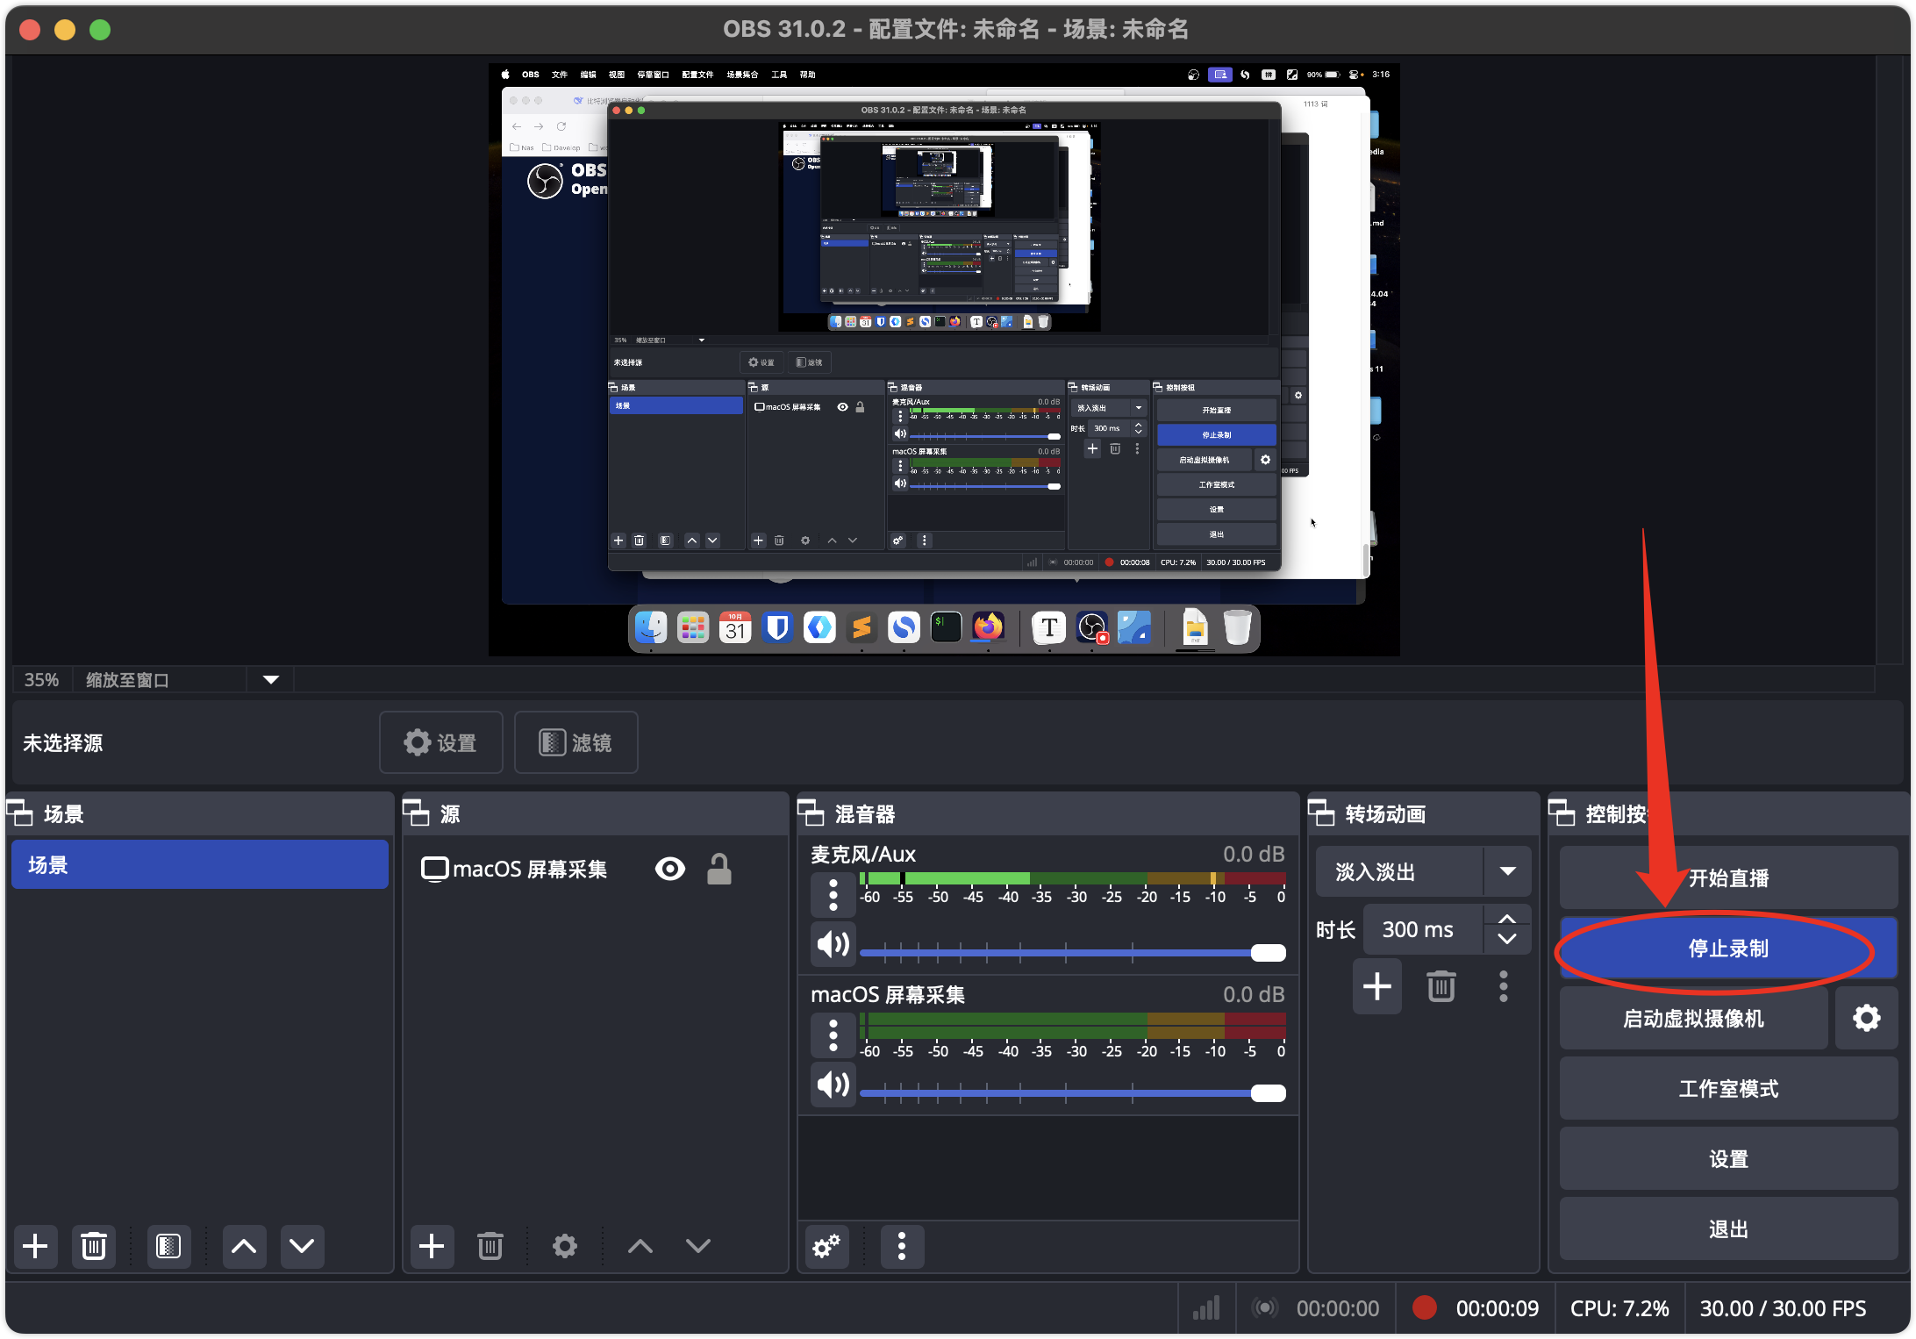Click the 文件 menu in the previewed menu bar
The height and width of the screenshot is (1339, 1916).
(560, 75)
